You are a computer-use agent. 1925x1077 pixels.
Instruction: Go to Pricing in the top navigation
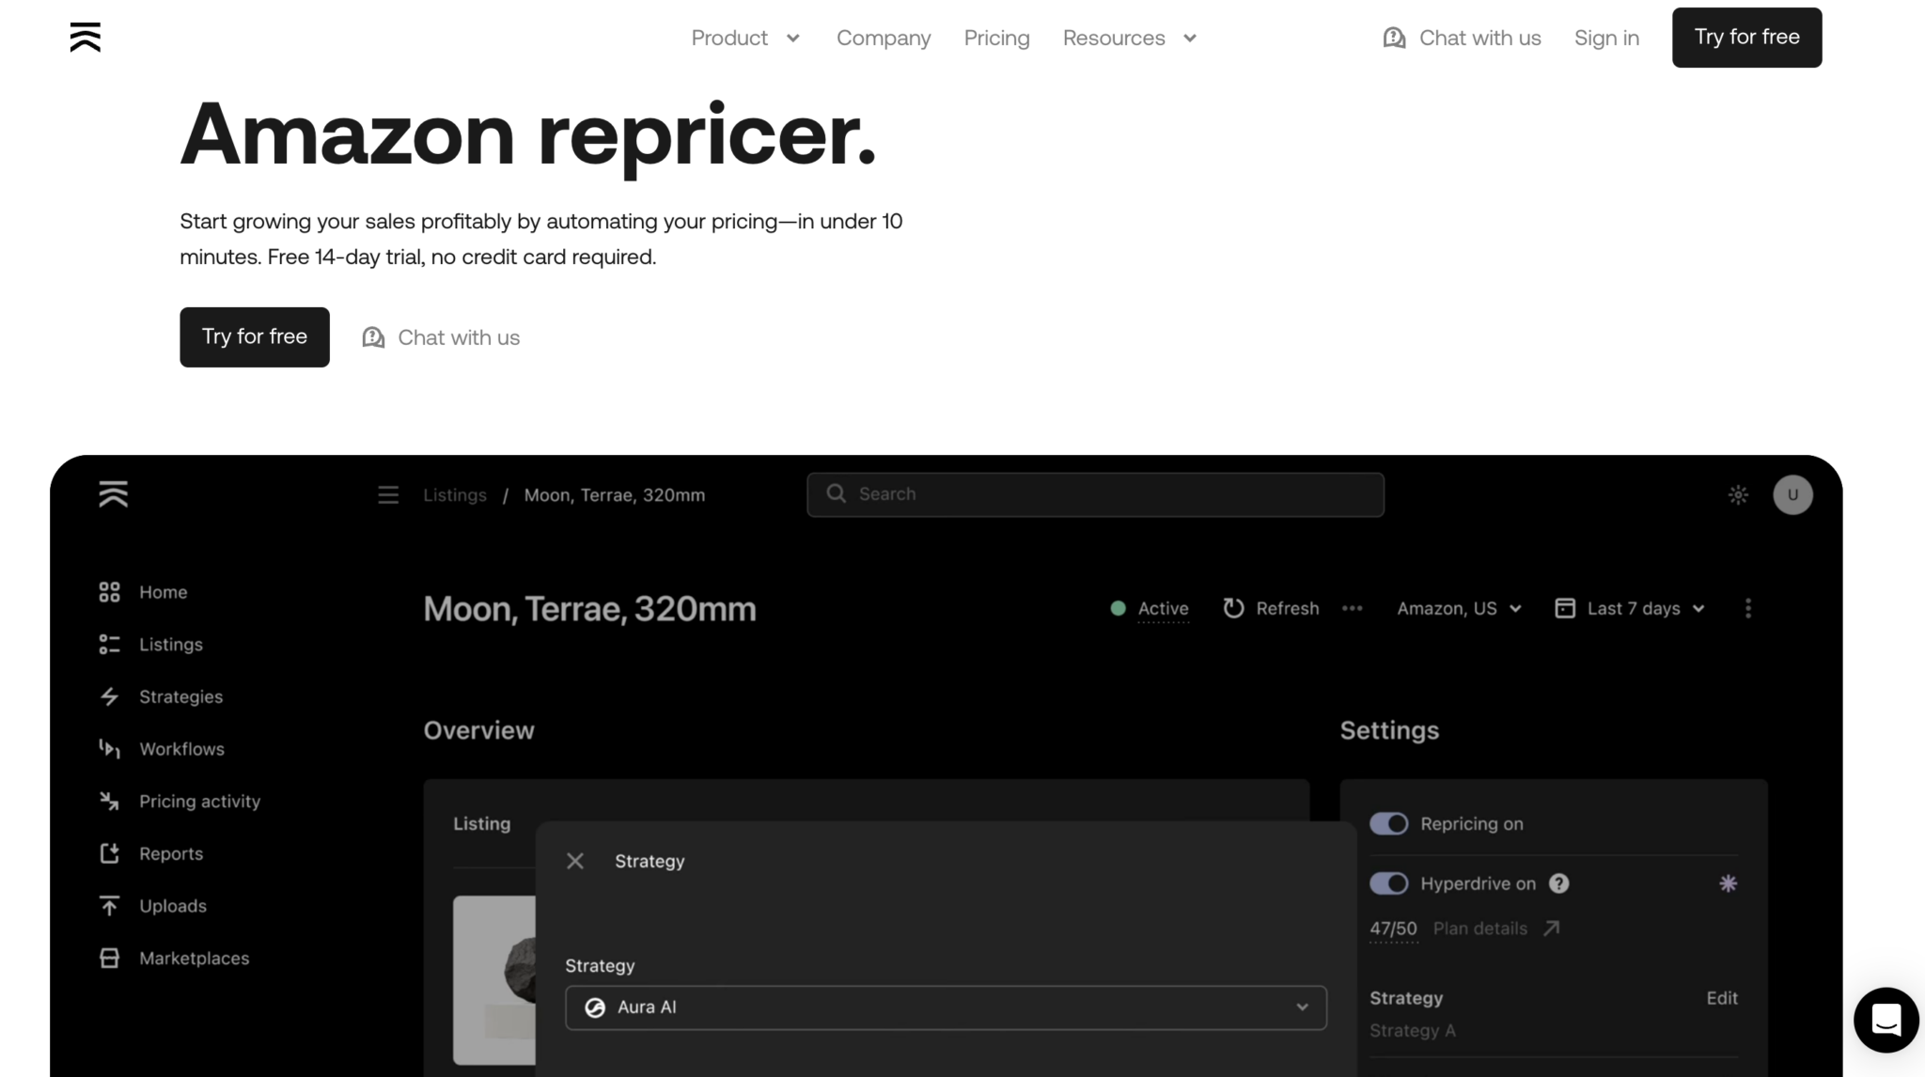click(x=996, y=38)
